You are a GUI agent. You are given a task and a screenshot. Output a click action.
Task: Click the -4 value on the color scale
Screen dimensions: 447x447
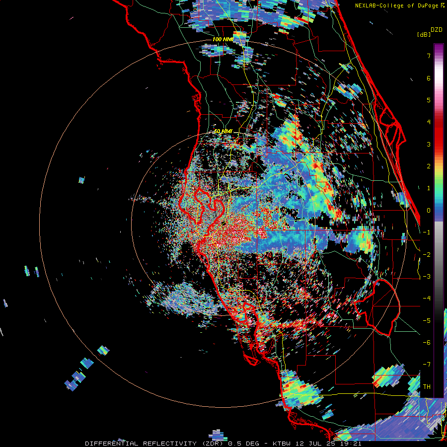tap(427, 298)
